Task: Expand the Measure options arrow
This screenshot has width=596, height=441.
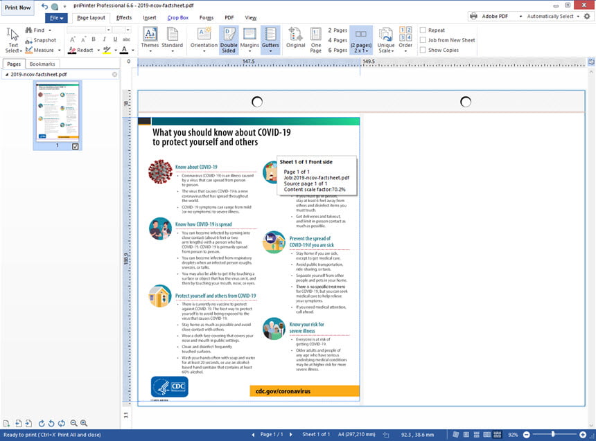Action: coord(60,50)
